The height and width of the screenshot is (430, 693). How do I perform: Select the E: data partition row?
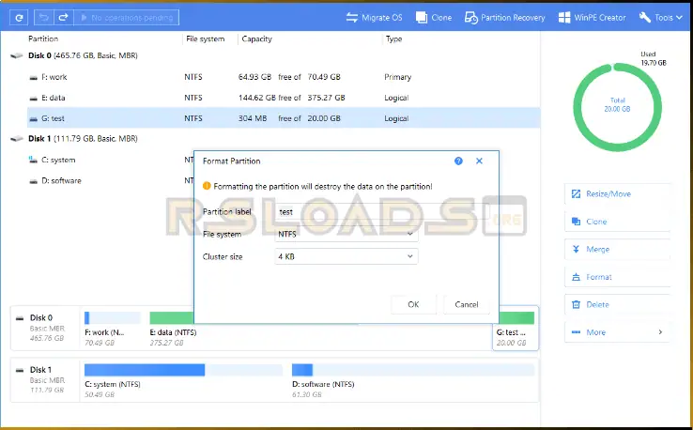pyautogui.click(x=284, y=98)
